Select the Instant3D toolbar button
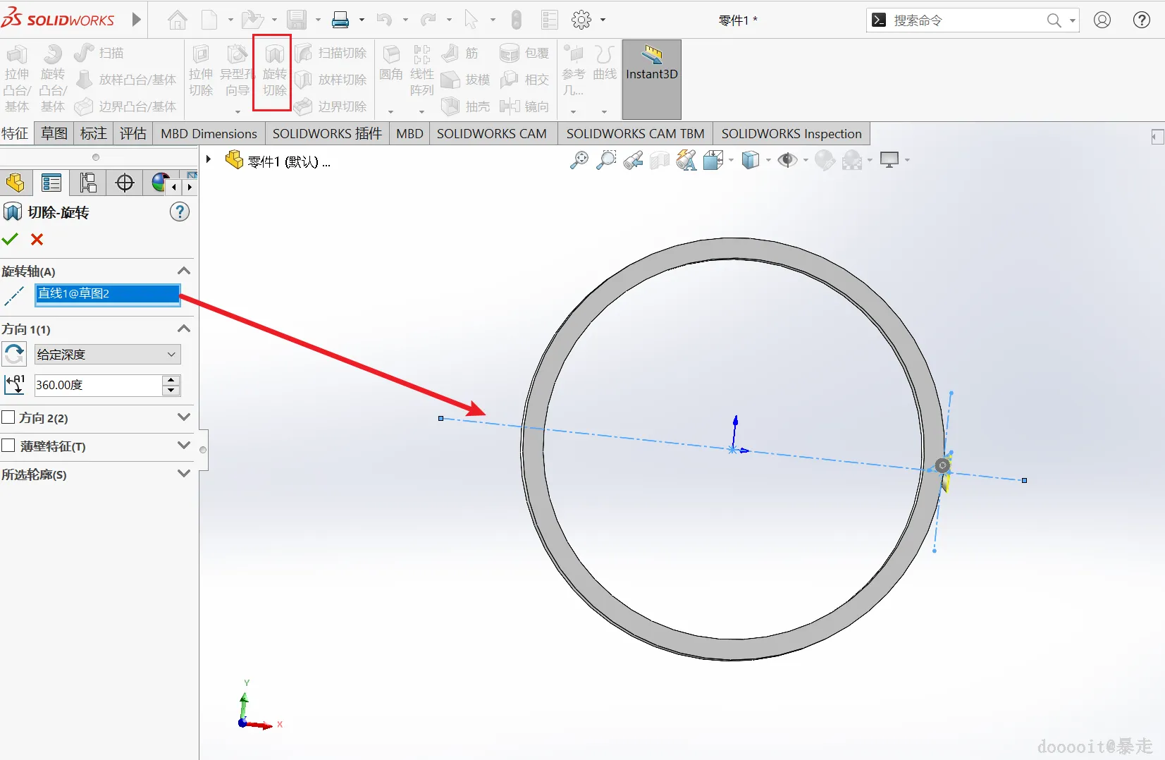 coord(652,79)
